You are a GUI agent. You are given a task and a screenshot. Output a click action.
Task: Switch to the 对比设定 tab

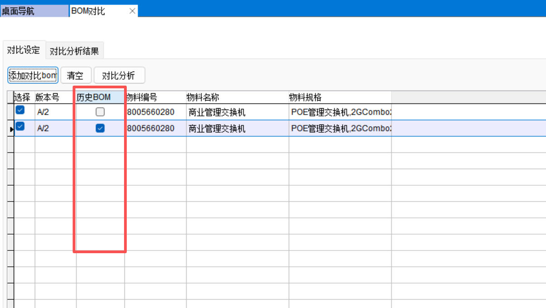tap(24, 50)
